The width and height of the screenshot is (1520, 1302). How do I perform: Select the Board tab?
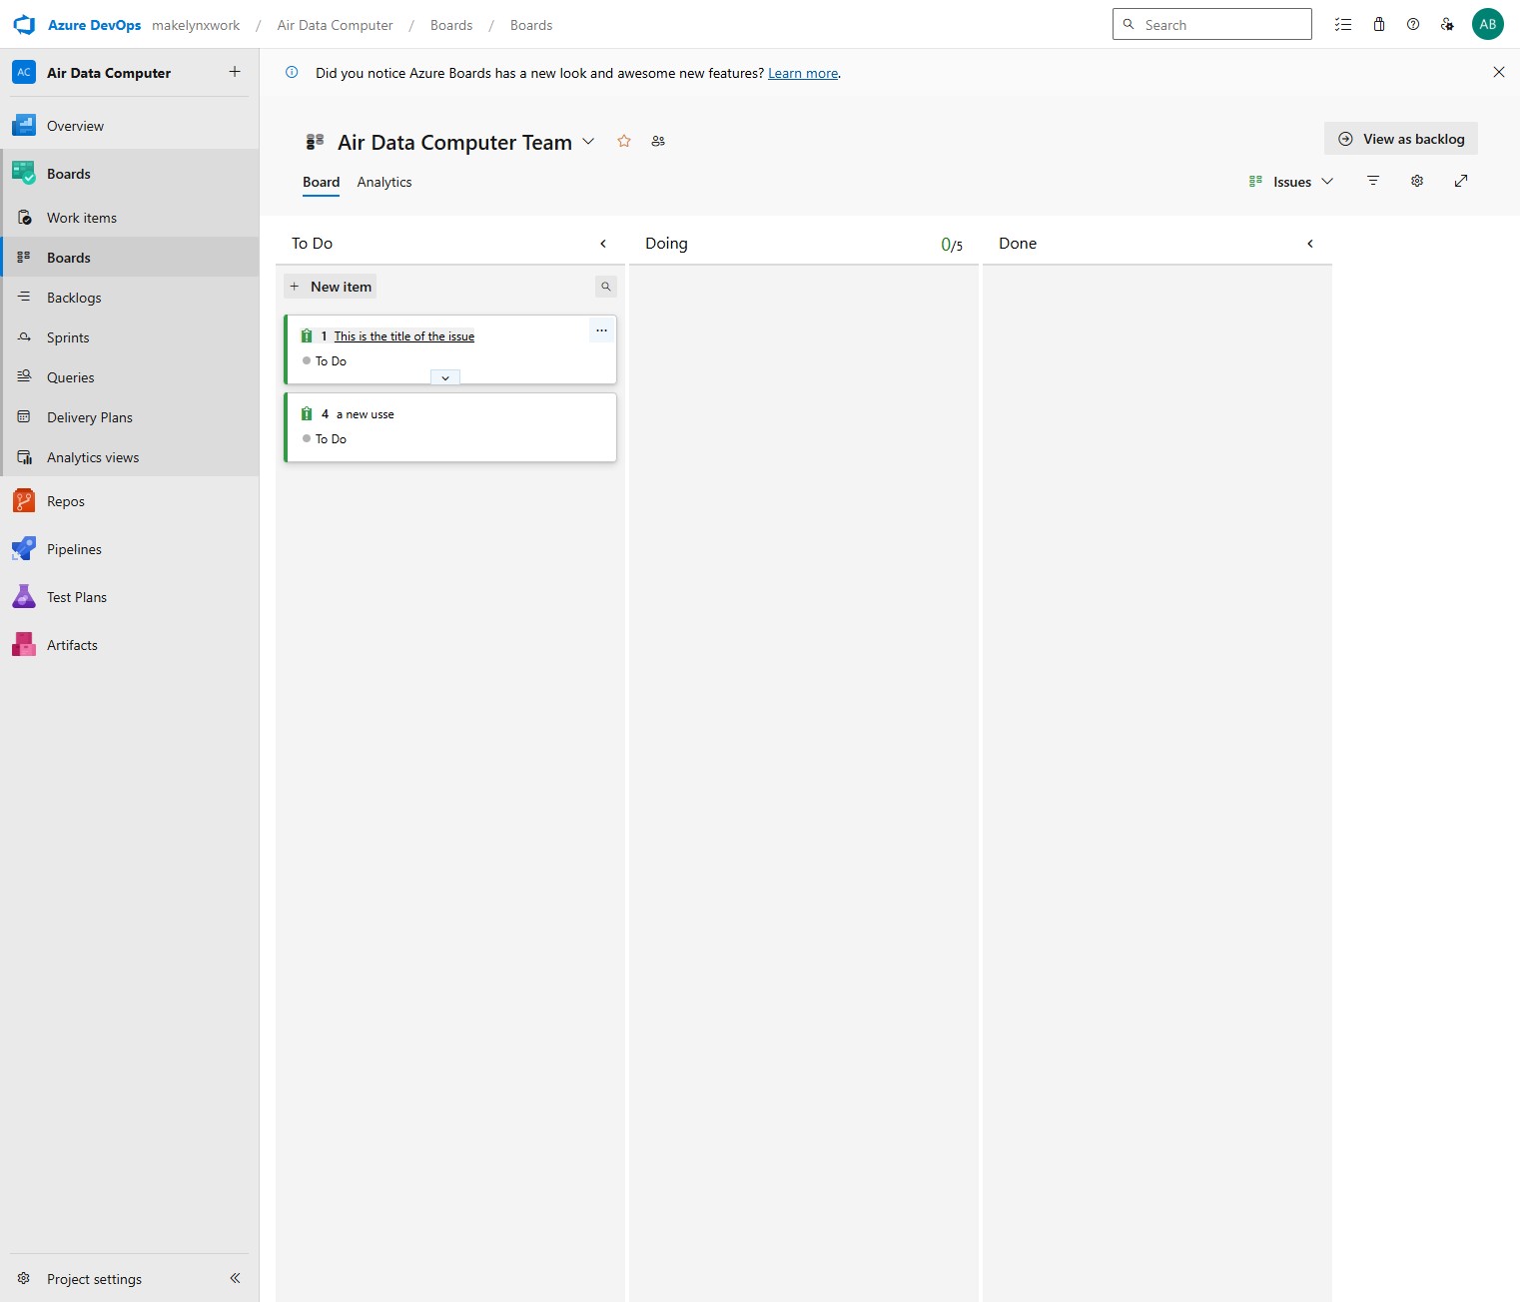[x=321, y=182]
